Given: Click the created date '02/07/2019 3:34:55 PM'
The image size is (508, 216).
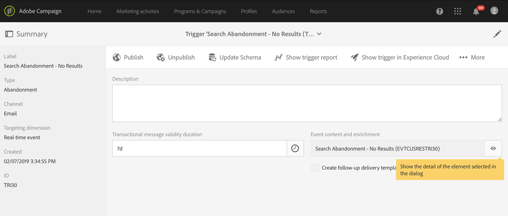Looking at the screenshot, I should click(30, 161).
